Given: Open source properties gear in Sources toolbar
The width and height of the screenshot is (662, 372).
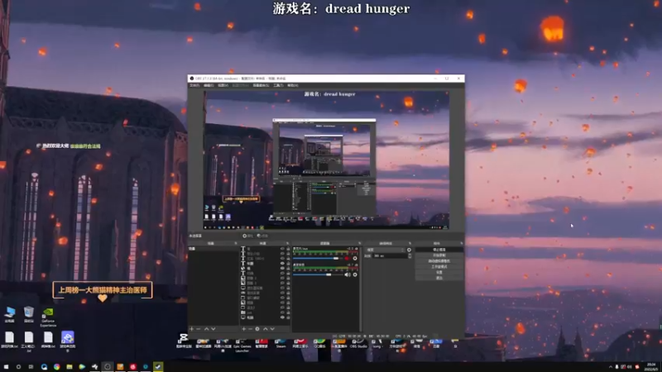Looking at the screenshot, I should click(257, 329).
